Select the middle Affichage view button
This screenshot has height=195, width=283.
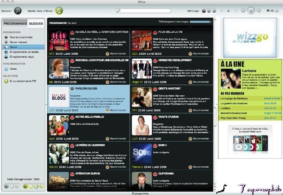(x=209, y=11)
